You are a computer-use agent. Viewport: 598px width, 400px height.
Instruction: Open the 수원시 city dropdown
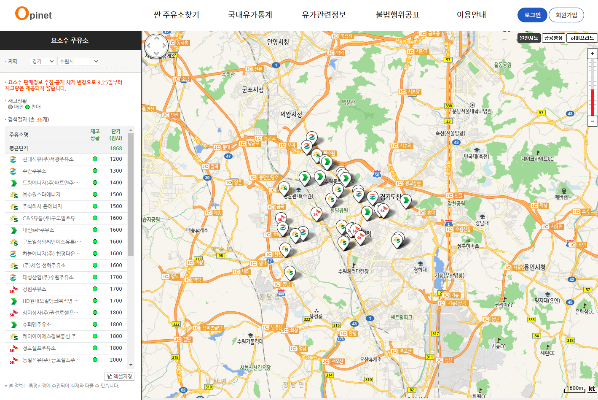79,61
